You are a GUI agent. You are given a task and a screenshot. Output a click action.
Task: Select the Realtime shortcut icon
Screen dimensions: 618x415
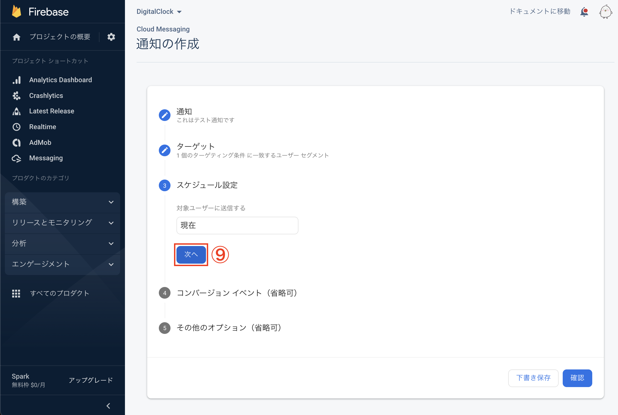pyautogui.click(x=17, y=127)
